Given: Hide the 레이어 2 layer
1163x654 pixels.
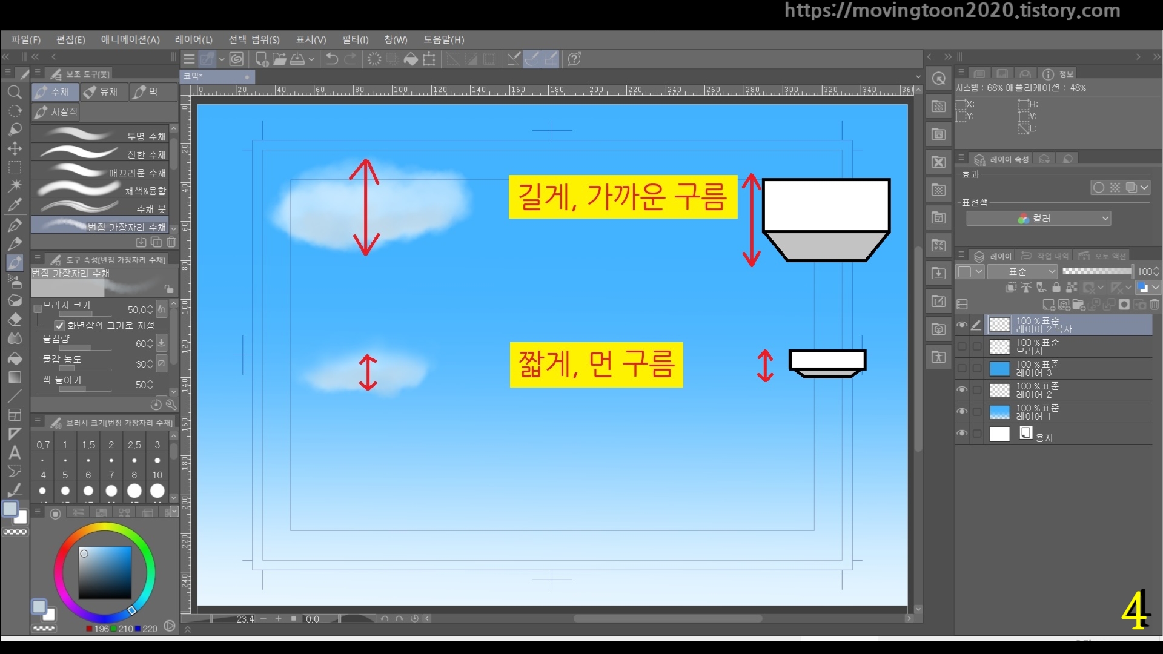Looking at the screenshot, I should (961, 390).
